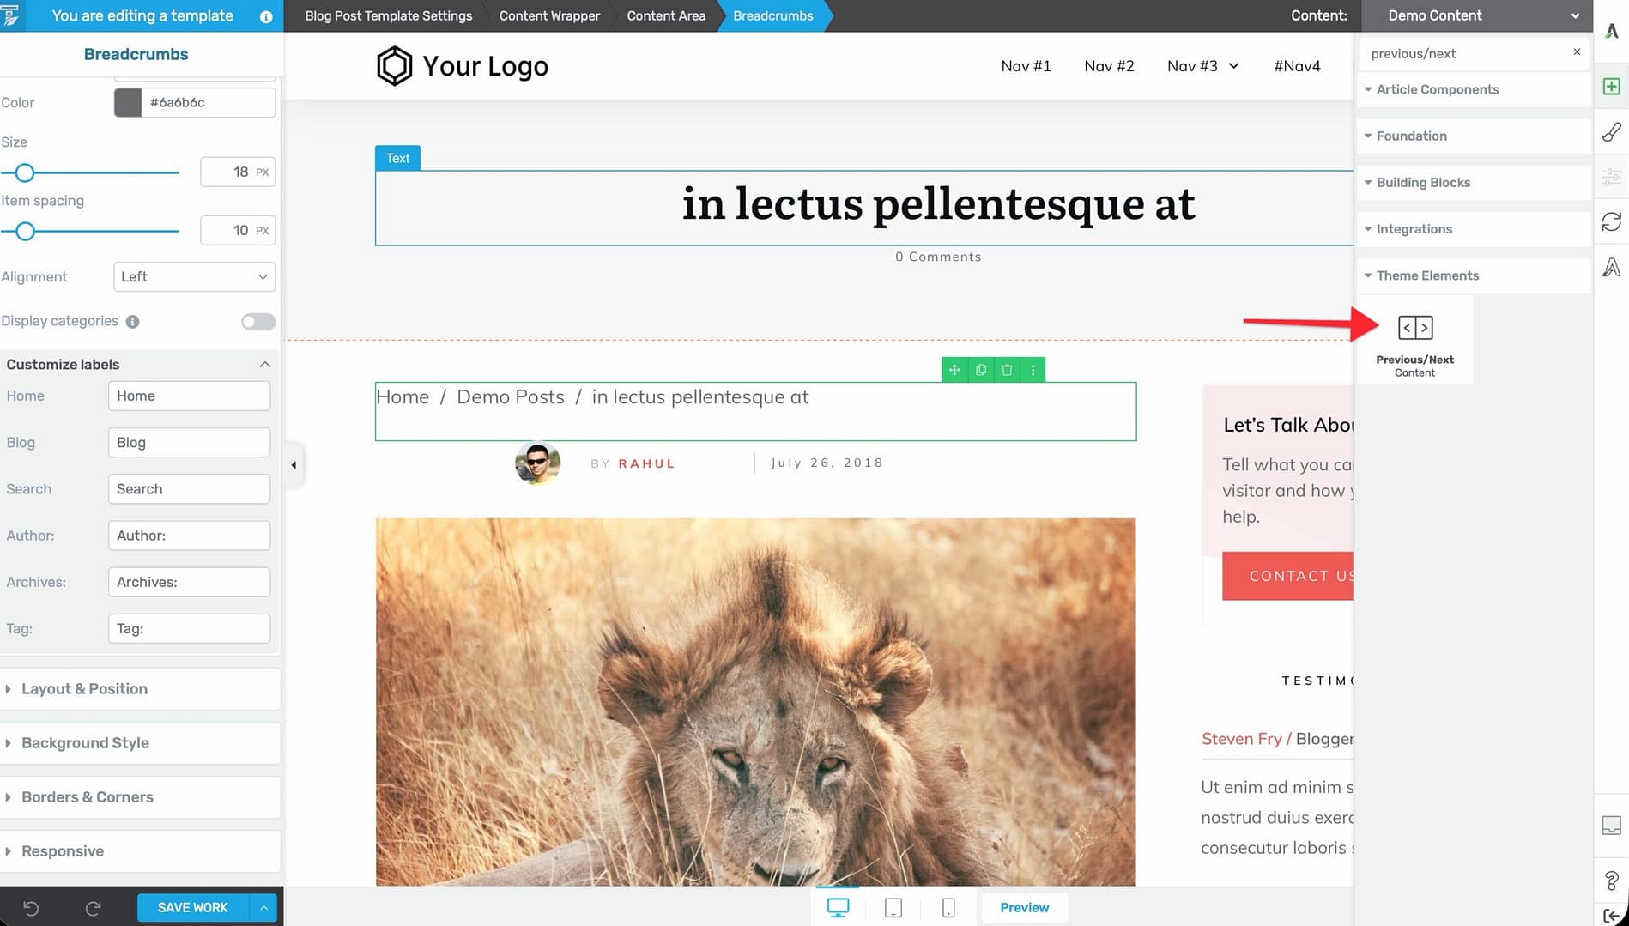Click the duplicate icon on breadcrumbs toolbar
Image resolution: width=1629 pixels, height=926 pixels.
click(x=981, y=370)
